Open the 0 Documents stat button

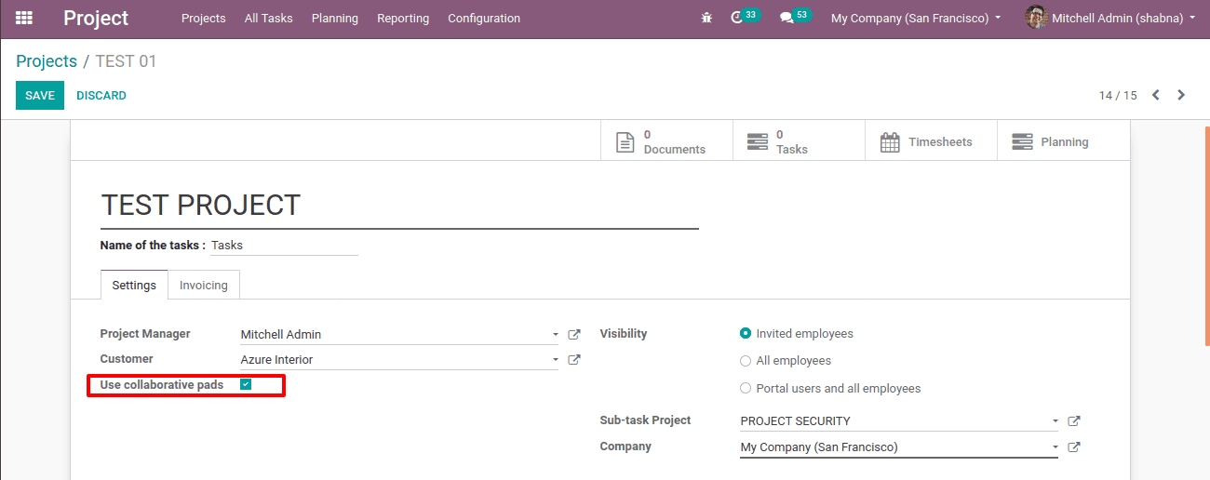(x=666, y=141)
